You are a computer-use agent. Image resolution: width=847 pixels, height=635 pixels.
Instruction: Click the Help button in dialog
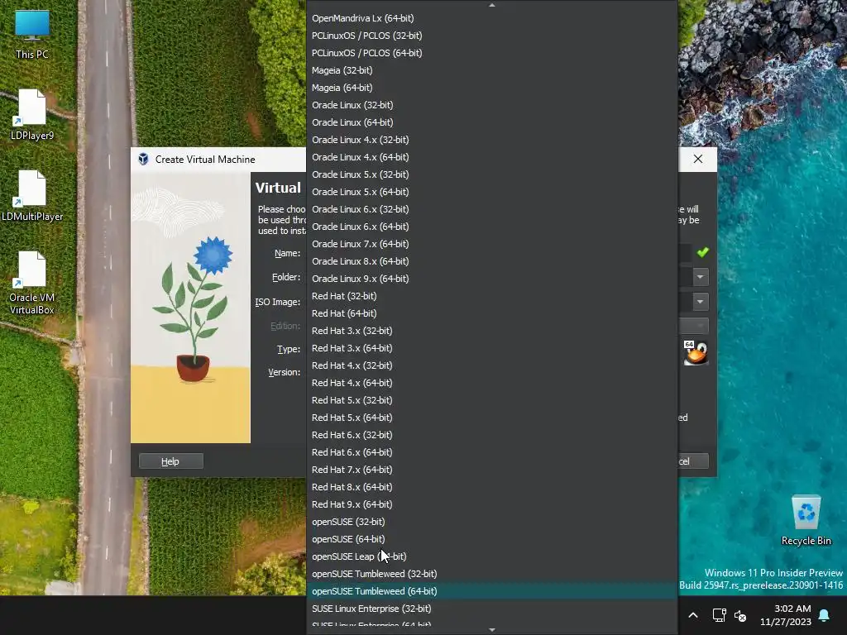coord(170,461)
